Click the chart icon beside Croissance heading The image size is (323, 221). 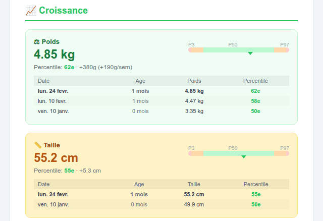tap(30, 11)
